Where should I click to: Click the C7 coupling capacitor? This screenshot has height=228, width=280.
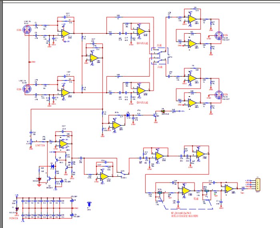tap(169, 17)
